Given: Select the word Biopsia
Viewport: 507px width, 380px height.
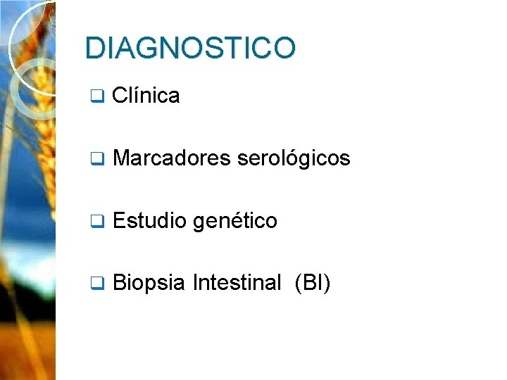Looking at the screenshot, I should point(149,284).
